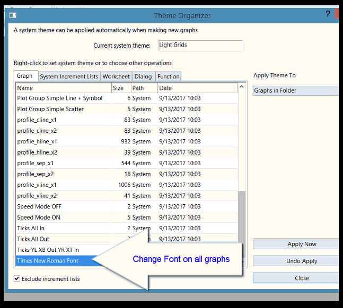The image size is (343, 308).
Task: Sort by the Date column header
Action: (198, 88)
